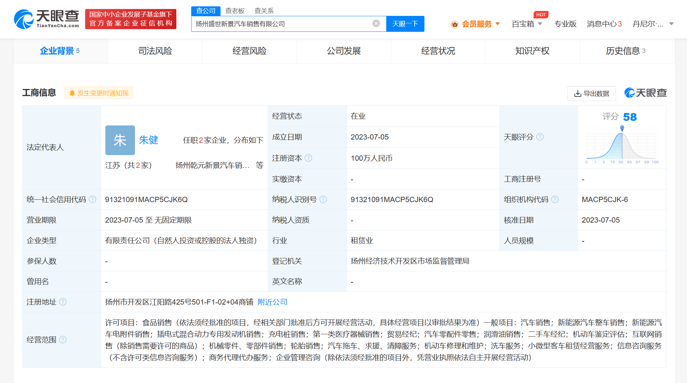This screenshot has width=687, height=383.
Task: Click the question icon beside 注册地址
Action: [63, 302]
